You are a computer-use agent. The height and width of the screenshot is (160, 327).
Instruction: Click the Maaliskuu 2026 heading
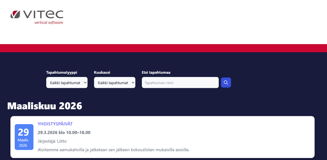[x=44, y=106]
